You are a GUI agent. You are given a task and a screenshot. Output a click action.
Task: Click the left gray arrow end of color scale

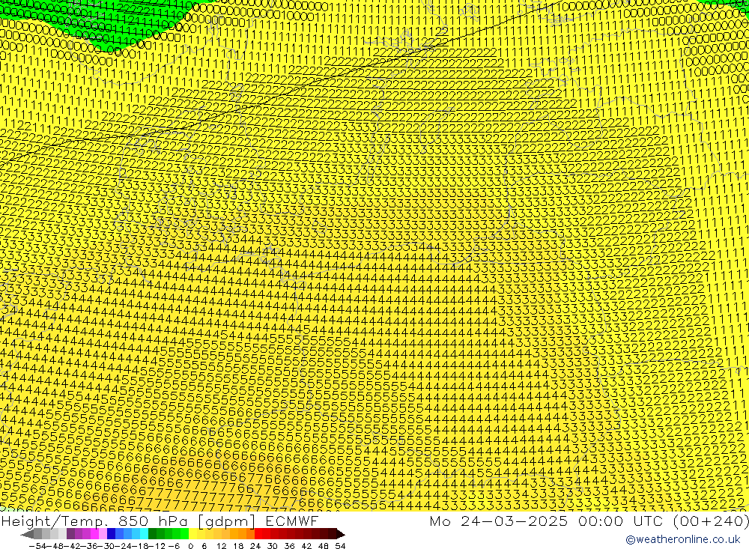tap(27, 534)
